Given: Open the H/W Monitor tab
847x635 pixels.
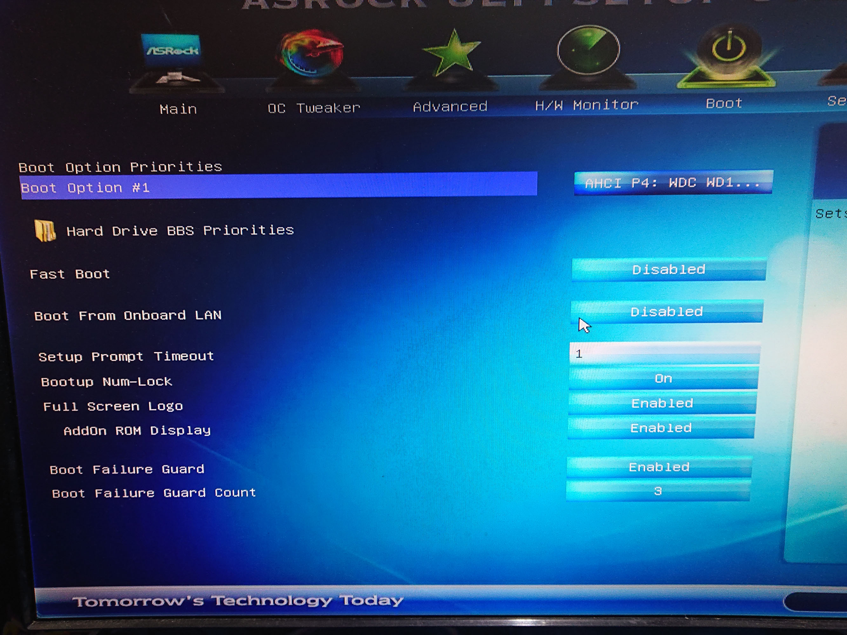Looking at the screenshot, I should tap(587, 105).
